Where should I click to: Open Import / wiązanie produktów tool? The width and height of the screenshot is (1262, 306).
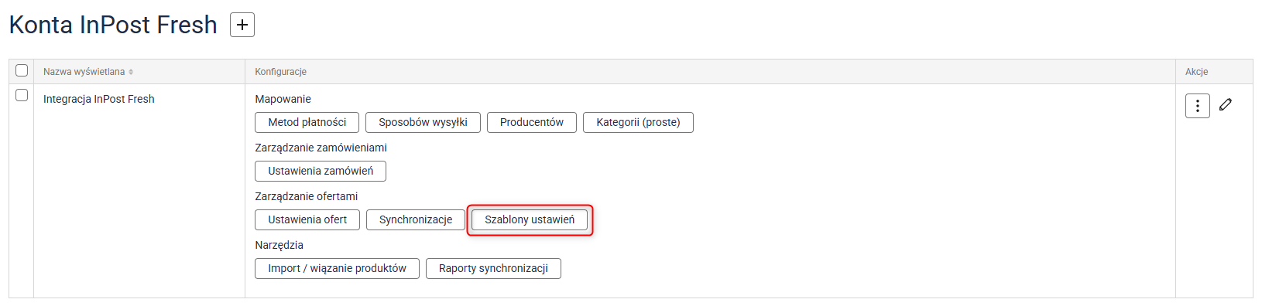337,268
